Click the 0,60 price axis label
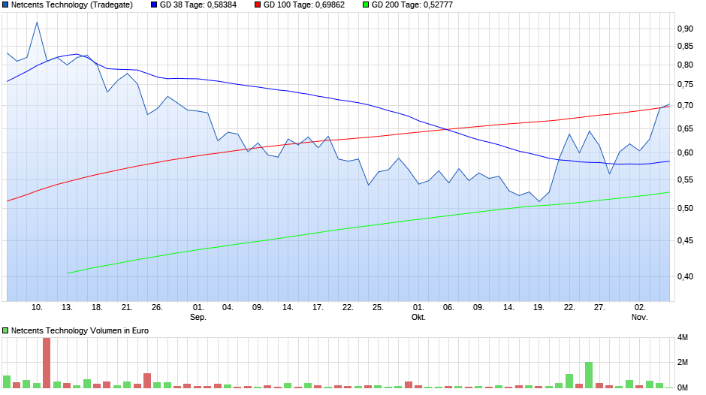706x395 pixels. (x=685, y=152)
